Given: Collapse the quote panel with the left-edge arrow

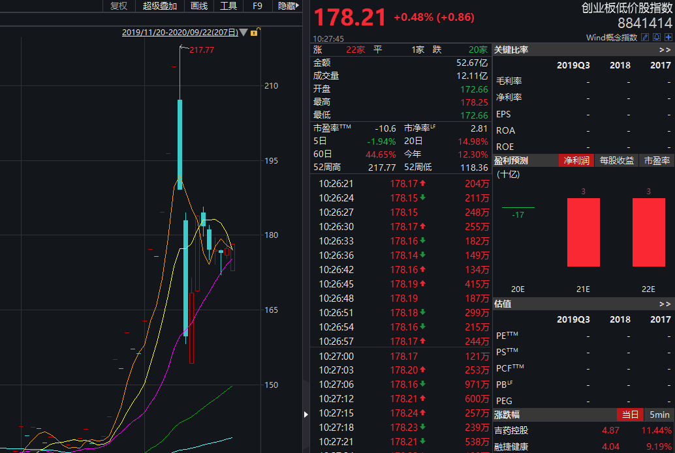Looking at the screenshot, I should pyautogui.click(x=306, y=413).
